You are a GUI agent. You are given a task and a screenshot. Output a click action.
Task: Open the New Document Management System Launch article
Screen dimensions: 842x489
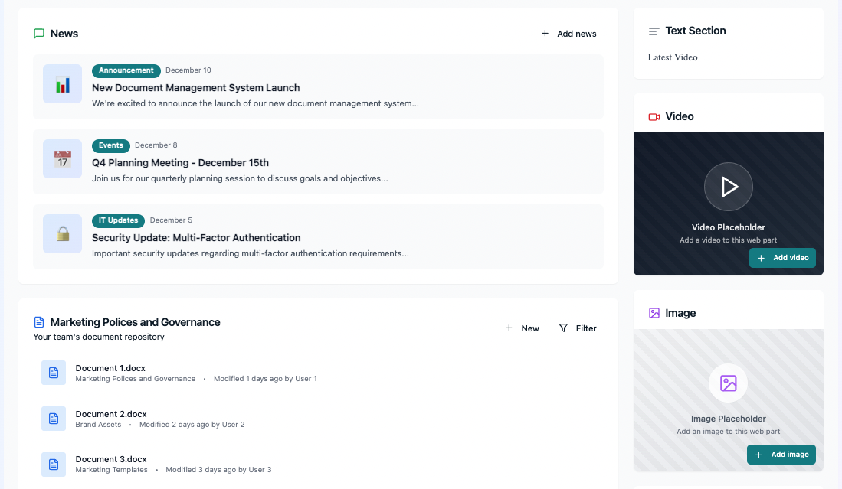pos(195,87)
